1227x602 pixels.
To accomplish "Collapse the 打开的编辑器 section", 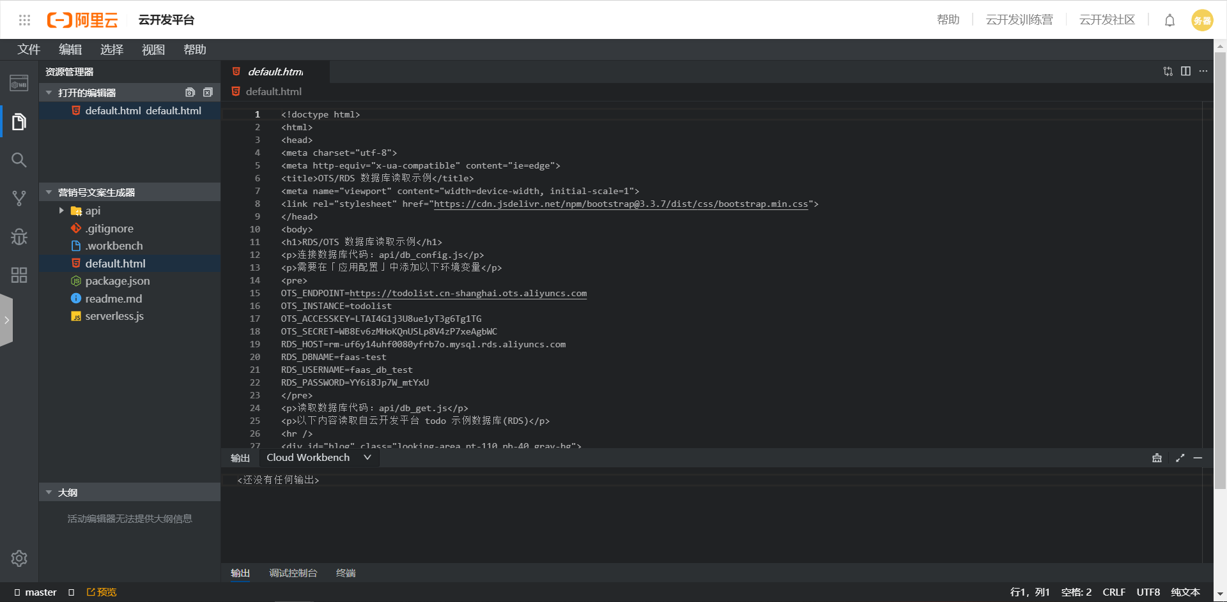I will (x=49, y=93).
